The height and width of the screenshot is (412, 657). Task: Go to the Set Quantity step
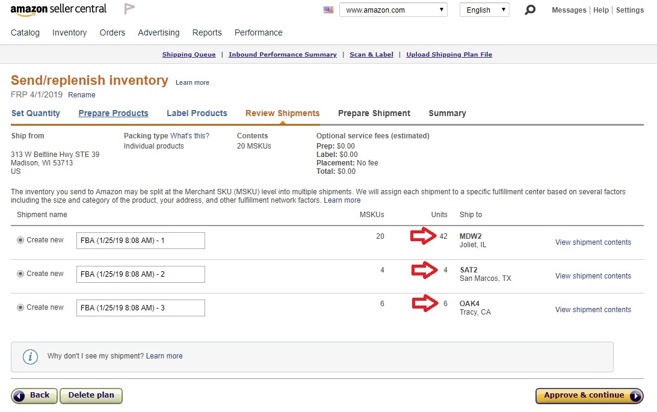pyautogui.click(x=35, y=113)
